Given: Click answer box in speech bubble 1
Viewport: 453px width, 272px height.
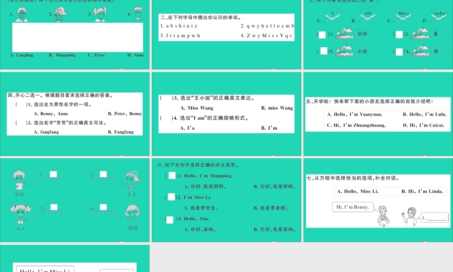Looking at the screenshot, I should [x=53, y=174].
